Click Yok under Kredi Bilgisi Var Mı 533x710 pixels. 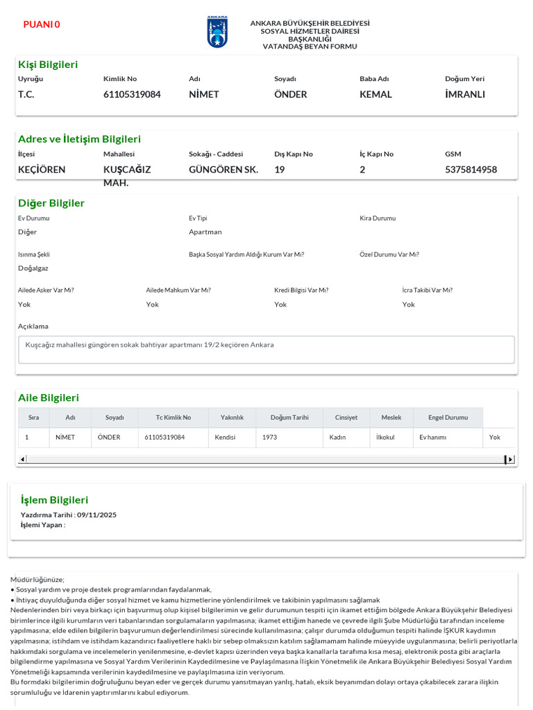pyautogui.click(x=280, y=304)
